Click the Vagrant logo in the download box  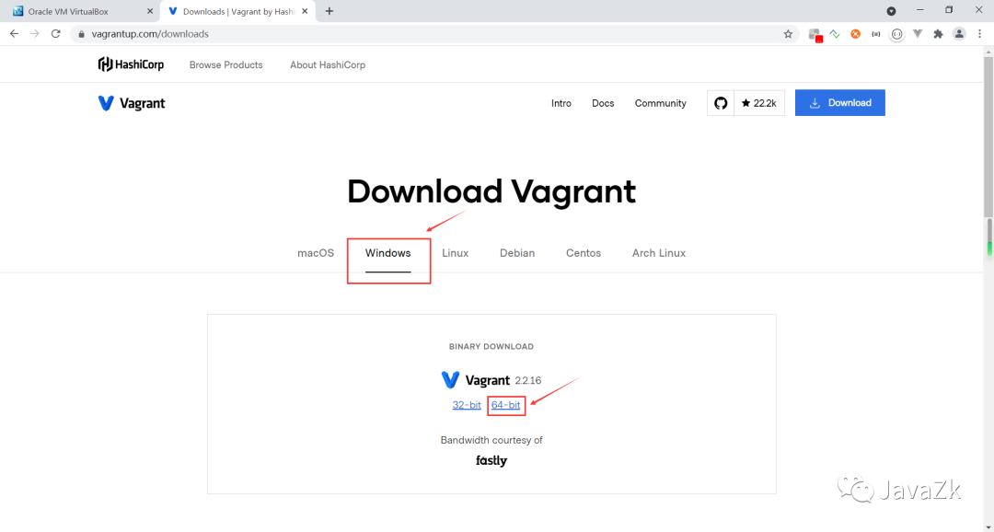click(476, 380)
